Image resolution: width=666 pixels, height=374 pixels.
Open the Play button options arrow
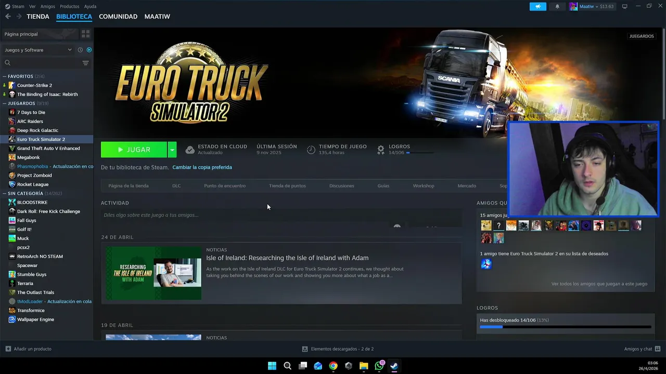click(172, 150)
